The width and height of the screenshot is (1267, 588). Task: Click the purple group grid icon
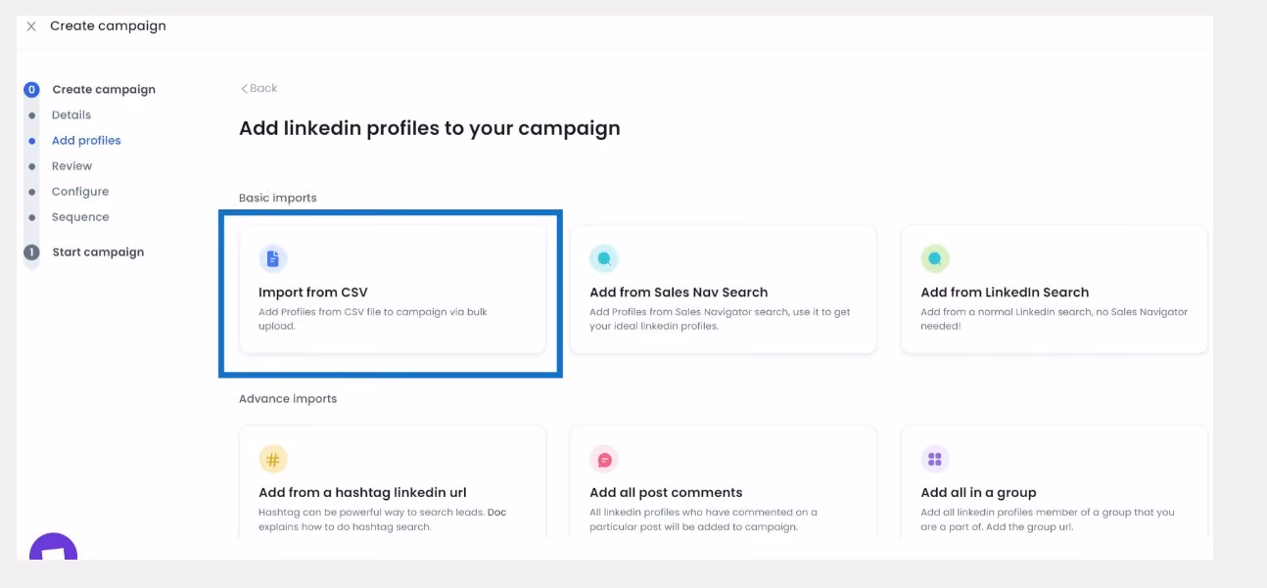(x=935, y=460)
